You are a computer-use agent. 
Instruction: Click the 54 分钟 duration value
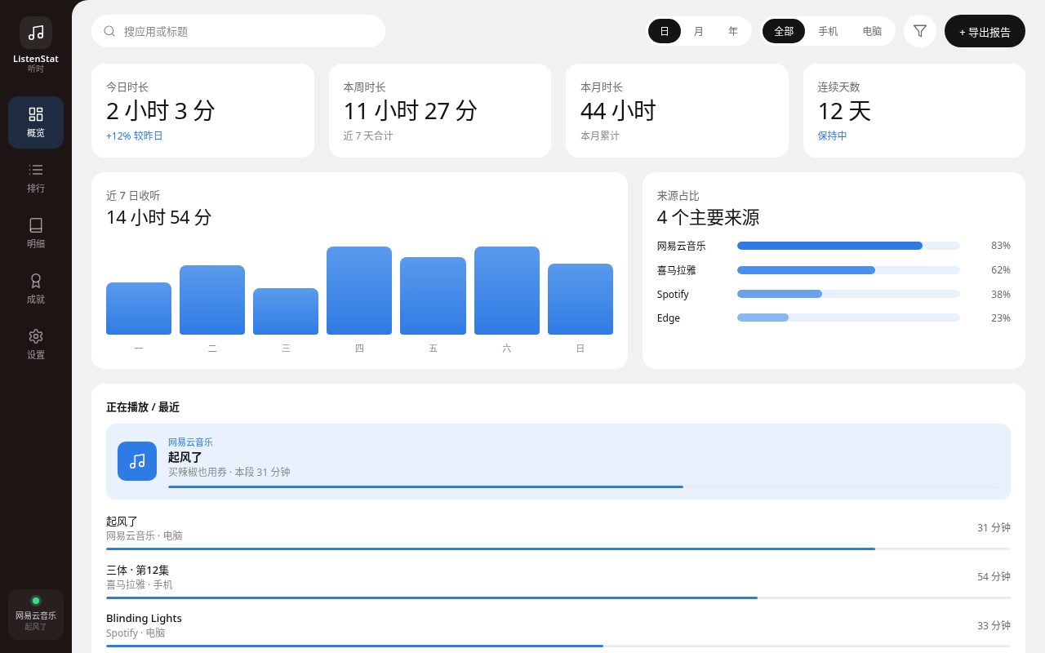(994, 576)
